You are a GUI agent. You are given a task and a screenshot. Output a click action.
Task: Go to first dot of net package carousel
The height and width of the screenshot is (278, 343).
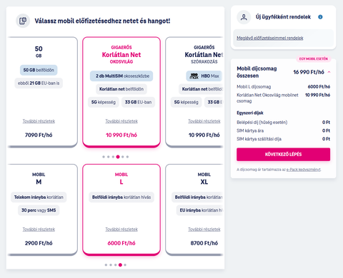pyautogui.click(x=104, y=157)
